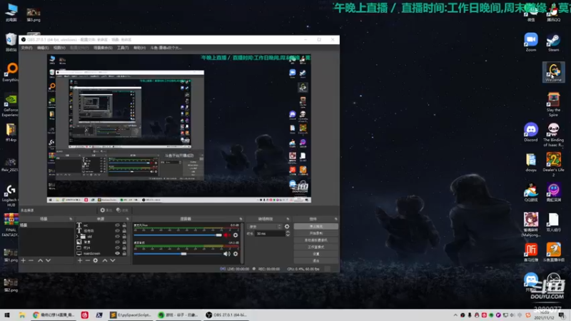The image size is (571, 321).
Task: Toggle visibility of the image source row
Action: [117, 242]
